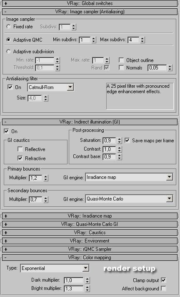
Task: Expand the VRay Global switches rollout
Action: [90, 3]
